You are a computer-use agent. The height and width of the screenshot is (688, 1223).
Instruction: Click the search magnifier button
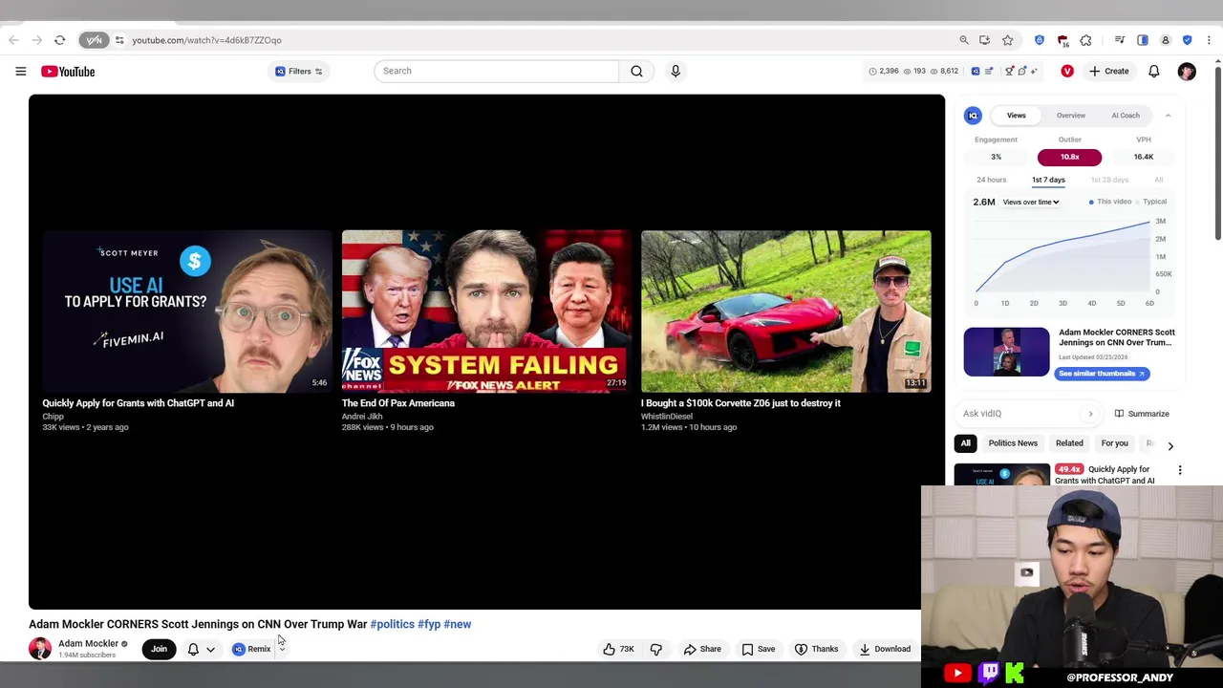tap(636, 71)
